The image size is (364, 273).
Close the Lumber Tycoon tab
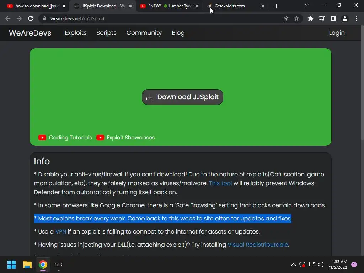(197, 6)
